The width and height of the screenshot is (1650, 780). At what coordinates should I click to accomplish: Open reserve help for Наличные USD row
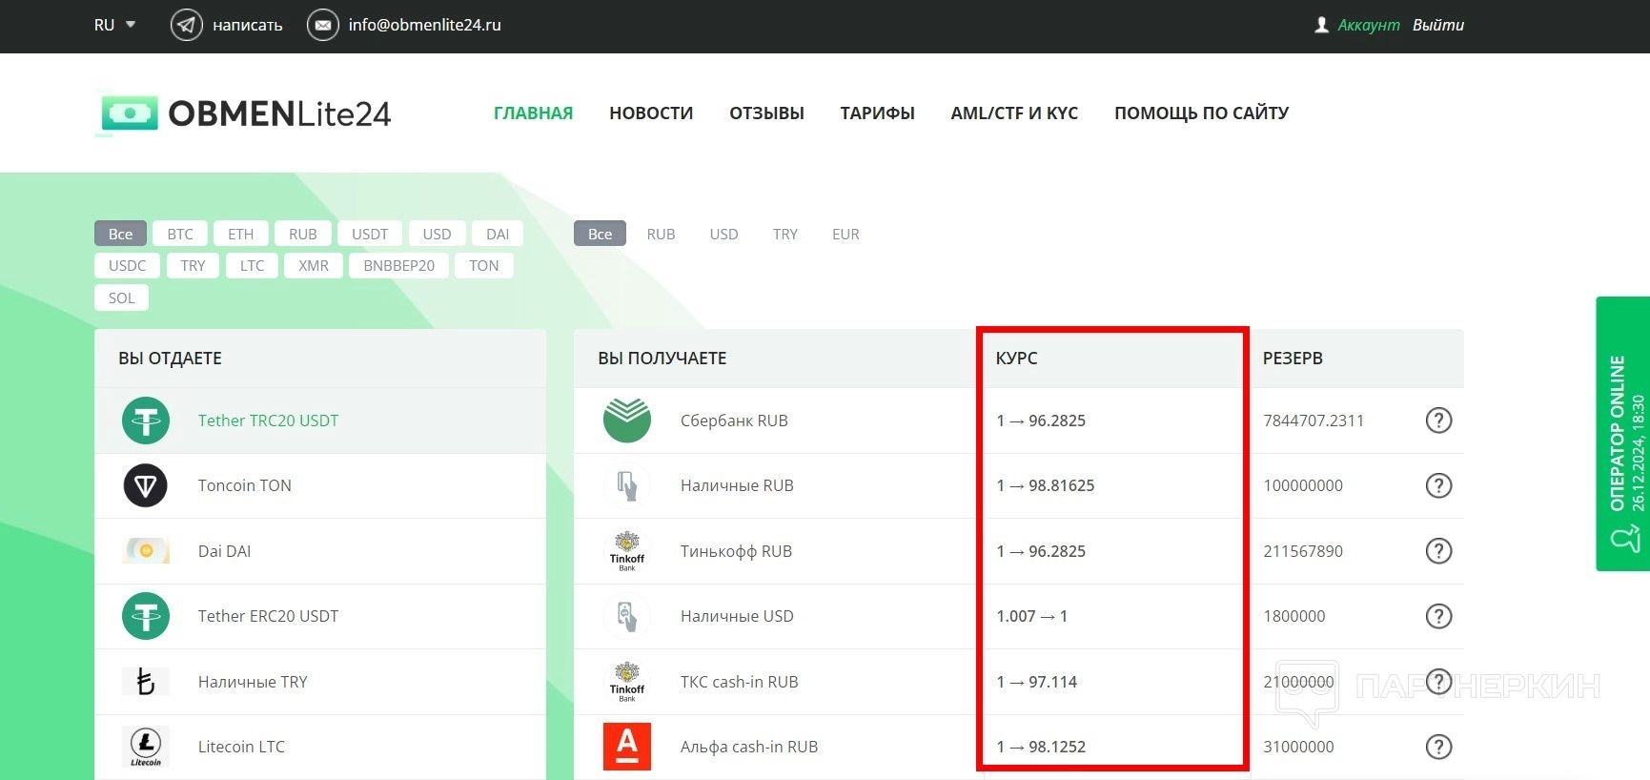click(1438, 616)
